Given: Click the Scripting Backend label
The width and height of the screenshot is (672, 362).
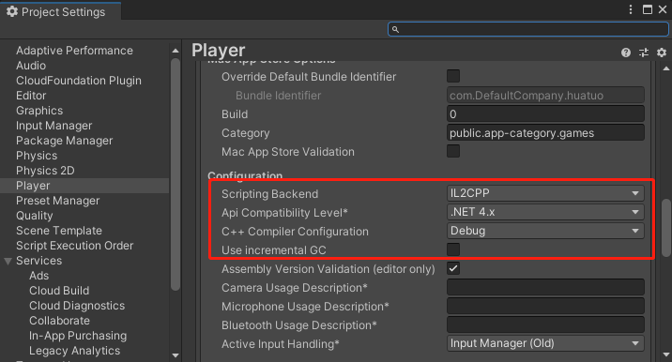Looking at the screenshot, I should tap(269, 193).
